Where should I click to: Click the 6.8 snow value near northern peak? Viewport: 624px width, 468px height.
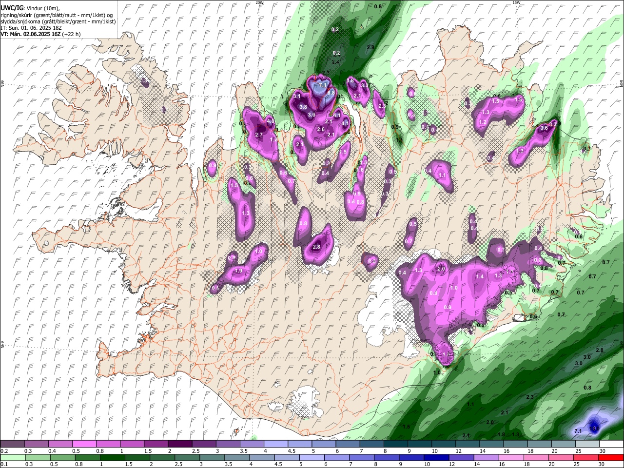331,93
